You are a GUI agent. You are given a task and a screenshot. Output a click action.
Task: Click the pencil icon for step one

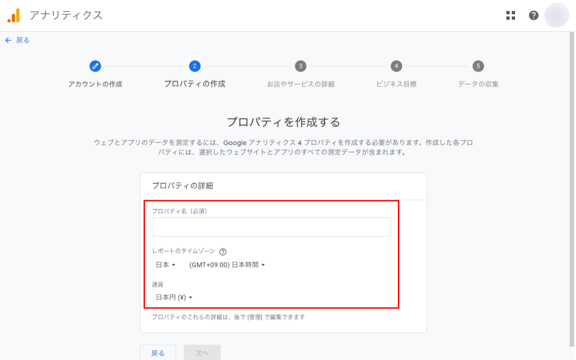pos(95,66)
